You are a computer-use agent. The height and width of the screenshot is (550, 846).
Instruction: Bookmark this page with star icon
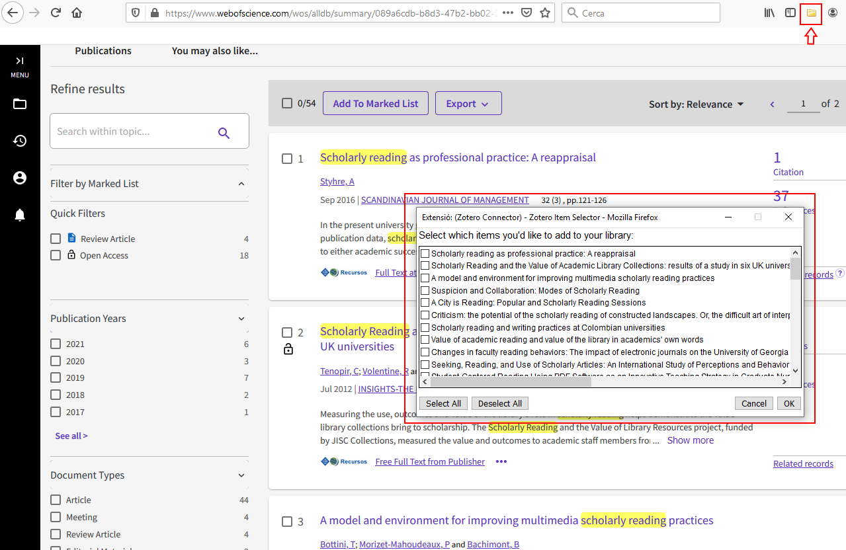545,13
